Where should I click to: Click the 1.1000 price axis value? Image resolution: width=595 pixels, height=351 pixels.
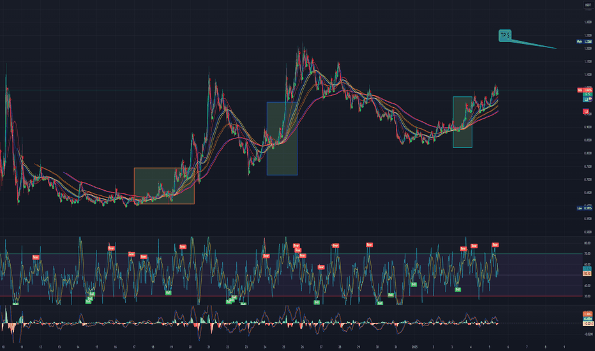(588, 75)
